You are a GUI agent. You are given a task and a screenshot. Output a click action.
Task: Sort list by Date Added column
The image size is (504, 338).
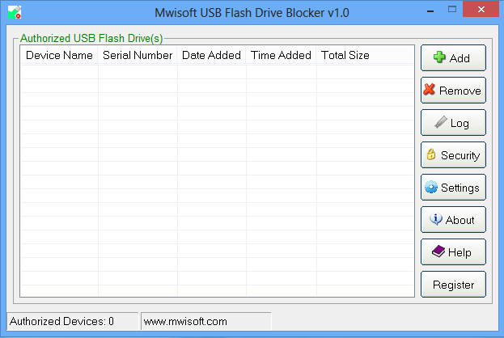pos(211,56)
